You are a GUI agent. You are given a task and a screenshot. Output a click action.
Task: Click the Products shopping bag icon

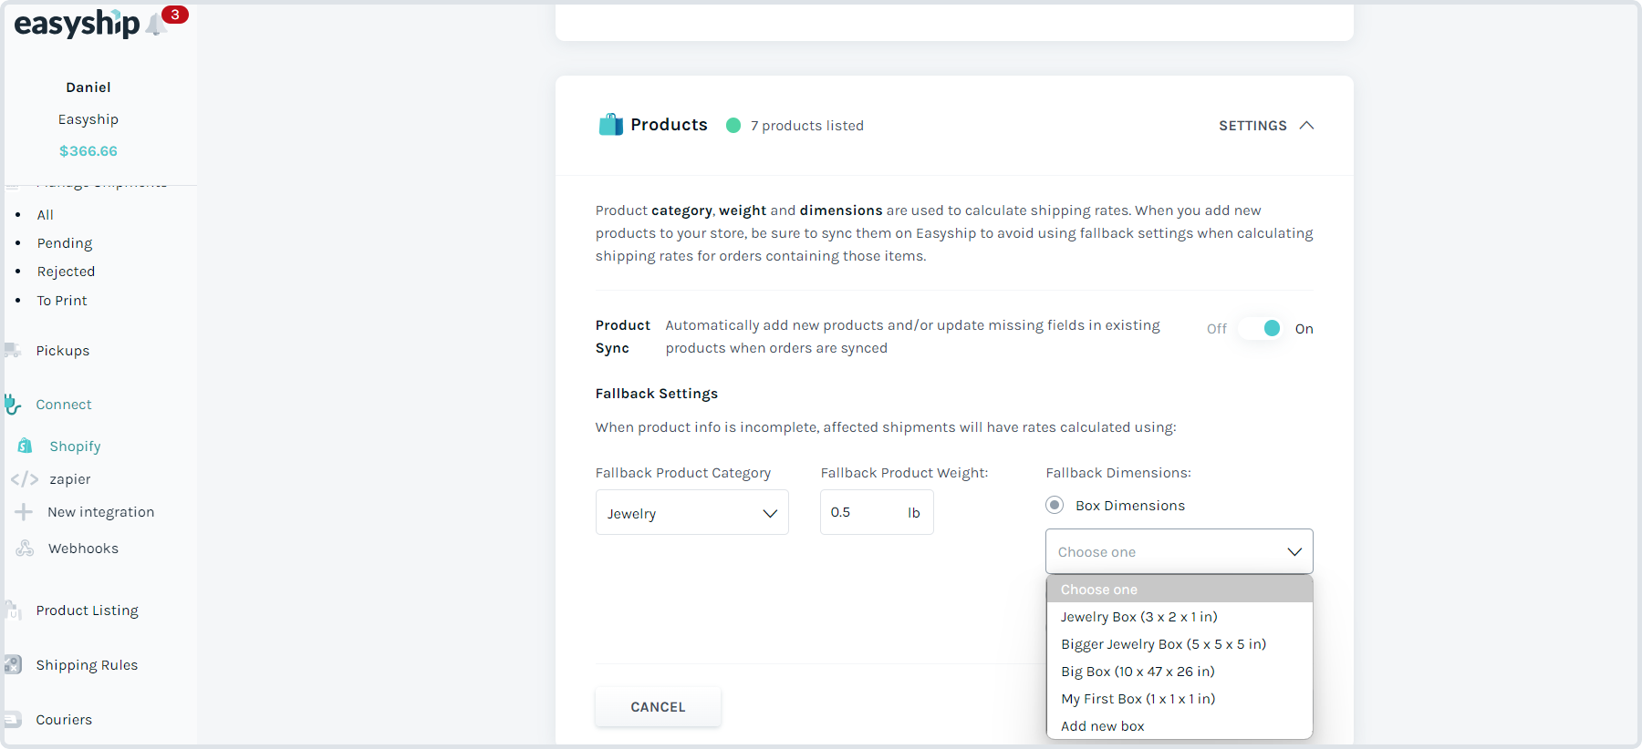(x=610, y=125)
